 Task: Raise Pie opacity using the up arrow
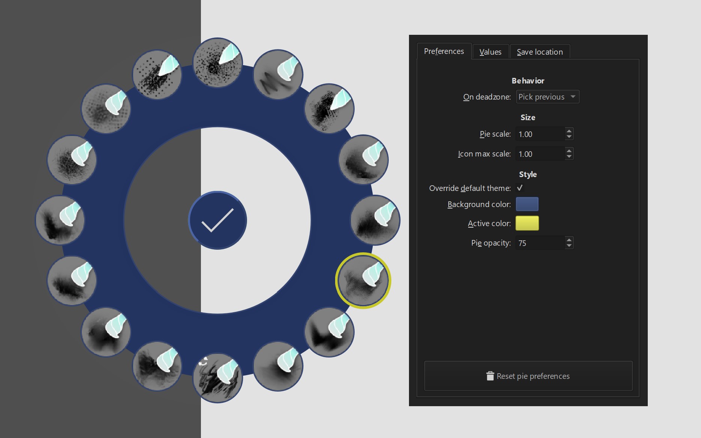coord(569,240)
